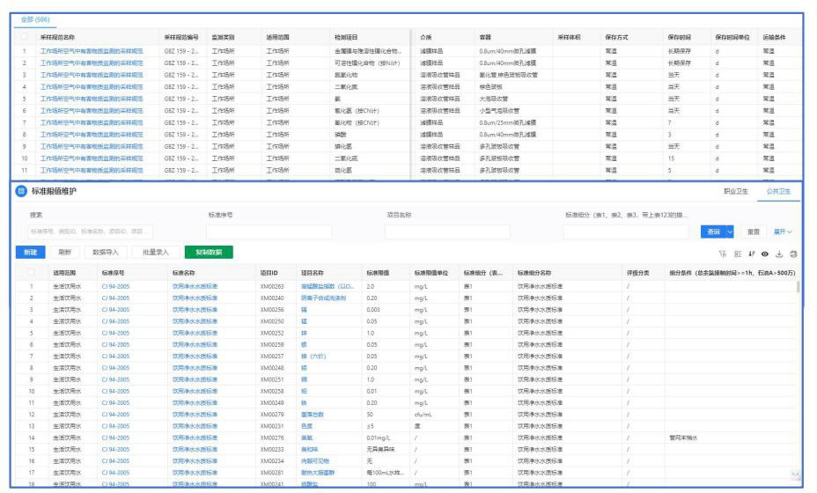This screenshot has width=817, height=493.
Task: Click the blue 新建 button
Action: [31, 253]
